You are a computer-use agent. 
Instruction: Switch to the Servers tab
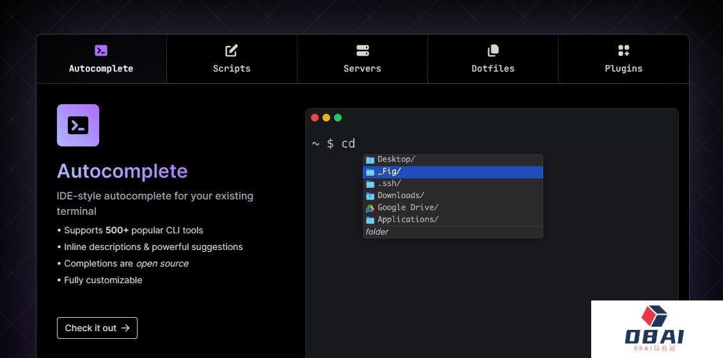362,59
